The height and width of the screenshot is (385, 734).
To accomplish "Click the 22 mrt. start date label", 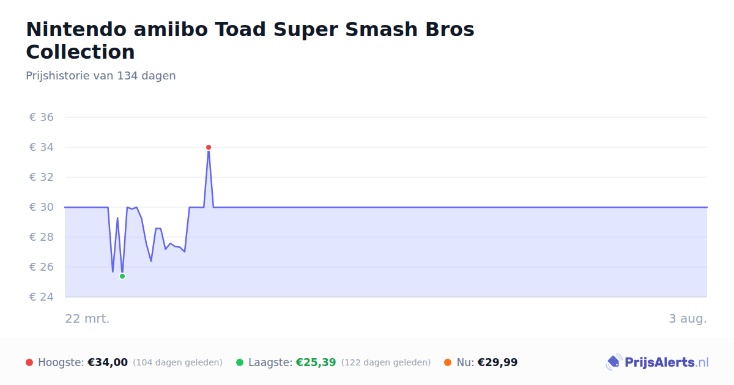I will (87, 318).
